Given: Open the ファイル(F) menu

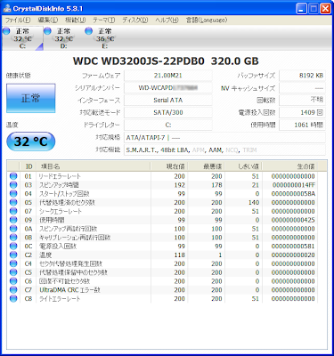Looking at the screenshot, I should (x=18, y=20).
